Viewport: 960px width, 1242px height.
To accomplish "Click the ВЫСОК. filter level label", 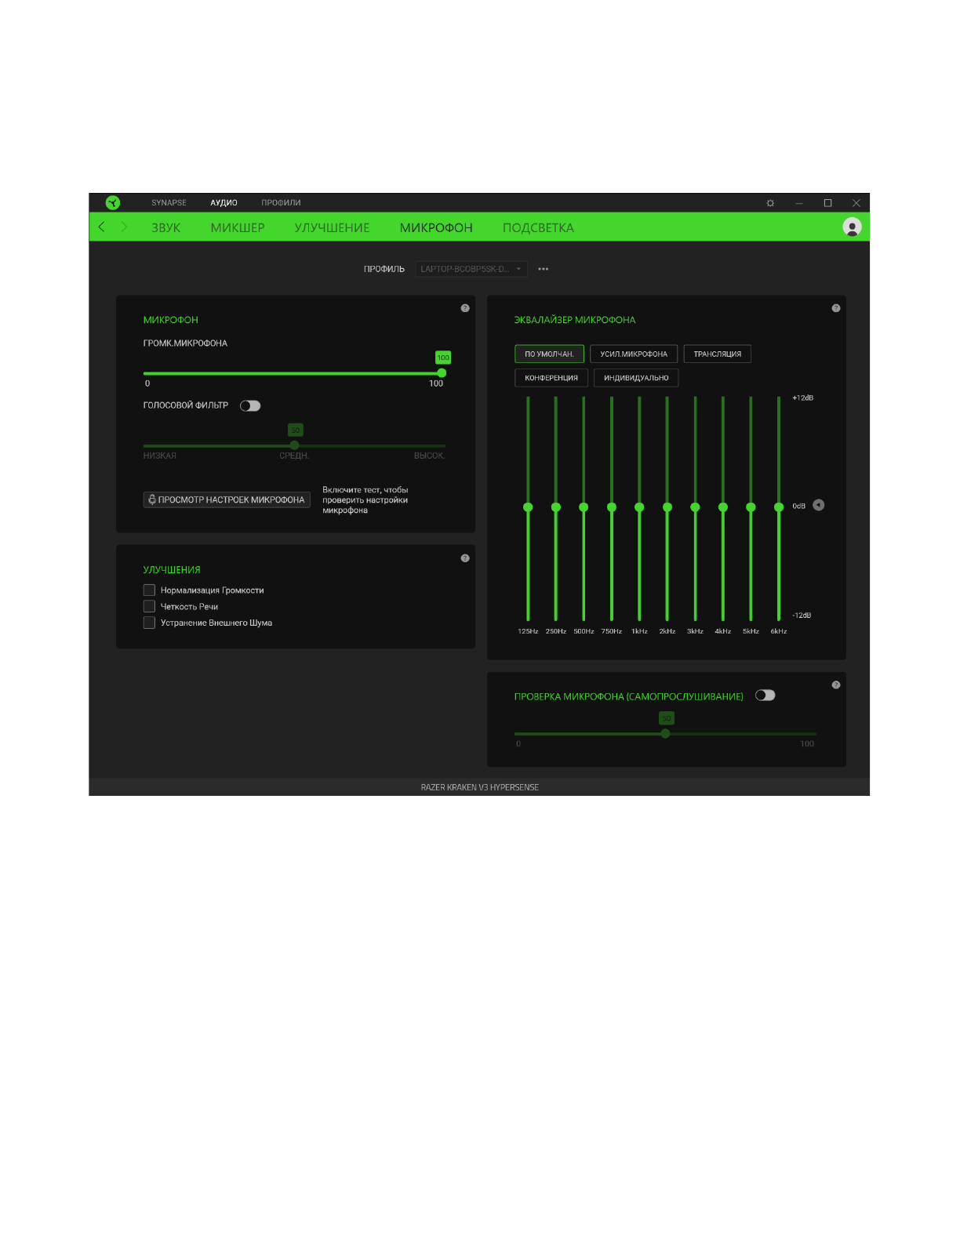I will tap(430, 456).
